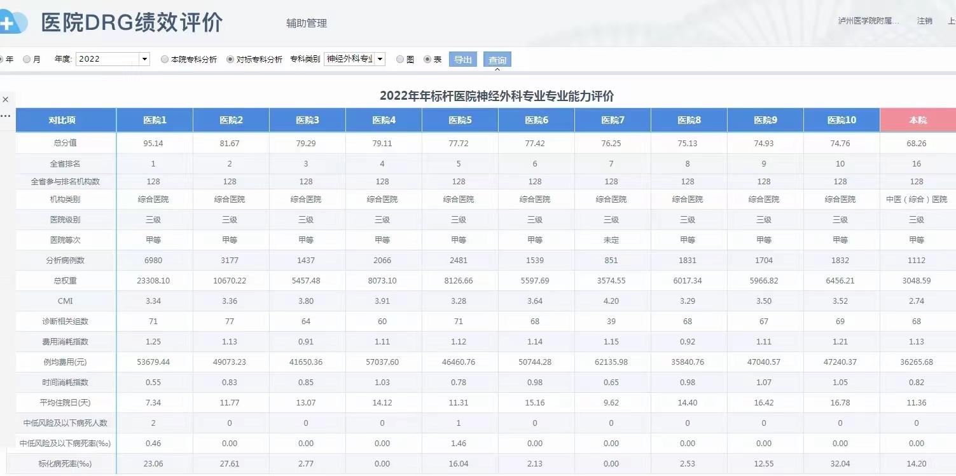This screenshot has height=476, width=956.
Task: Select the 表 (table) view radio button
Action: coord(427,59)
